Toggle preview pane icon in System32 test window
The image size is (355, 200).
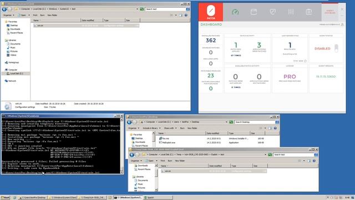point(181,15)
